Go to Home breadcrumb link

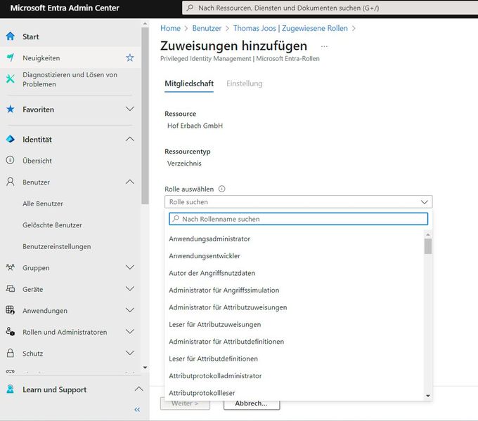pos(170,28)
